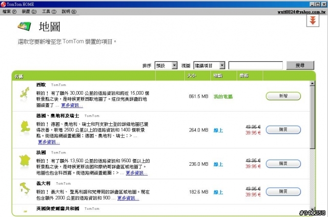Click 線上 link in the 264.0 MB row

coord(218,131)
